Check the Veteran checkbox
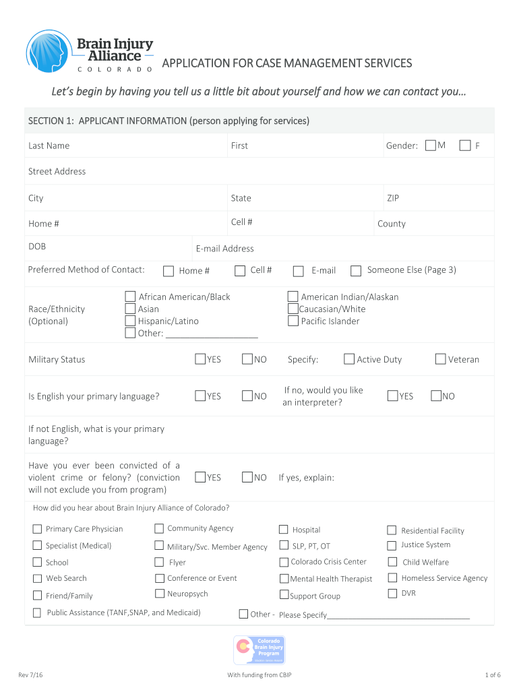Image resolution: width=519 pixels, height=690 pixels. 440,359
